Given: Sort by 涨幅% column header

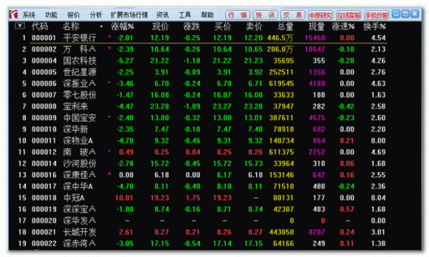Looking at the screenshot, I should pos(122,26).
